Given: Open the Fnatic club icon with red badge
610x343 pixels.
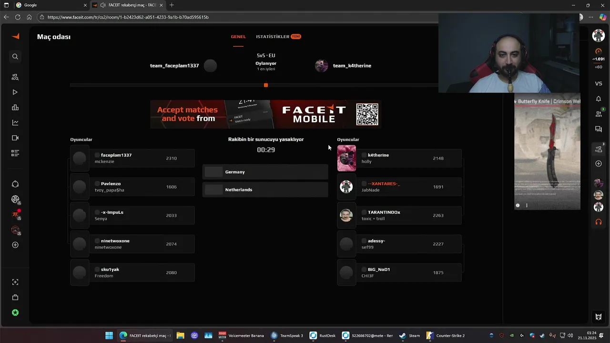Looking at the screenshot, I should (x=16, y=214).
